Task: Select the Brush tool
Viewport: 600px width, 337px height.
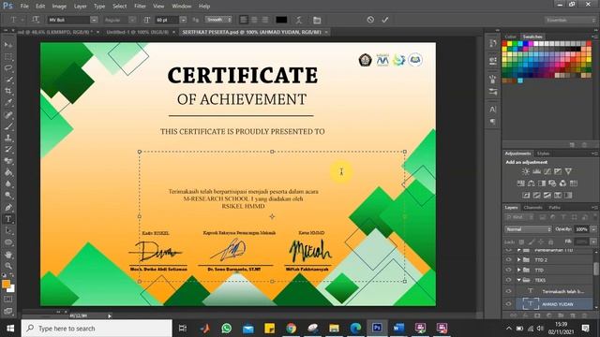Action: coord(8,126)
